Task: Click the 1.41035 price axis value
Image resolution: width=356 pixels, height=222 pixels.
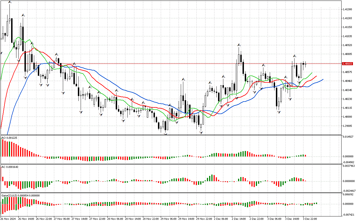Action: pos(347,36)
